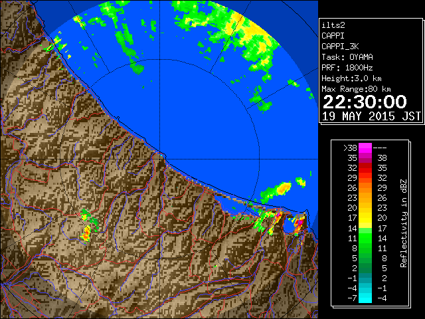The height and width of the screenshot is (319, 425).
Task: Select the yellow 17 dBZ legend swatch
Action: 365,218
